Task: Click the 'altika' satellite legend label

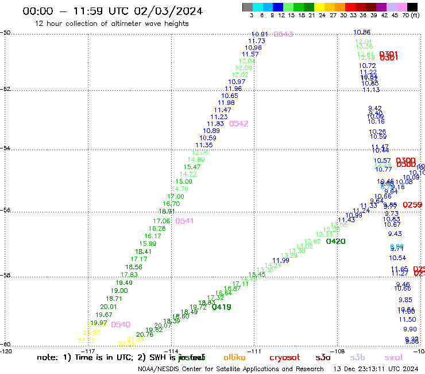Action: coord(234,357)
